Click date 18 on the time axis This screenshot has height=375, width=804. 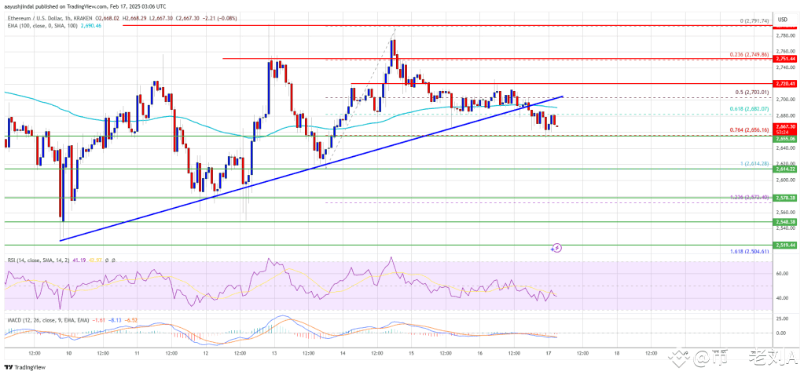point(618,353)
